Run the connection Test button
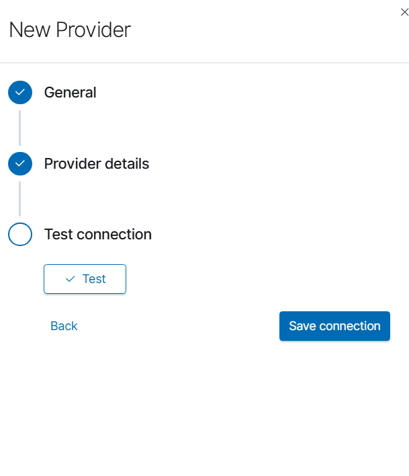409x476 pixels. (85, 279)
